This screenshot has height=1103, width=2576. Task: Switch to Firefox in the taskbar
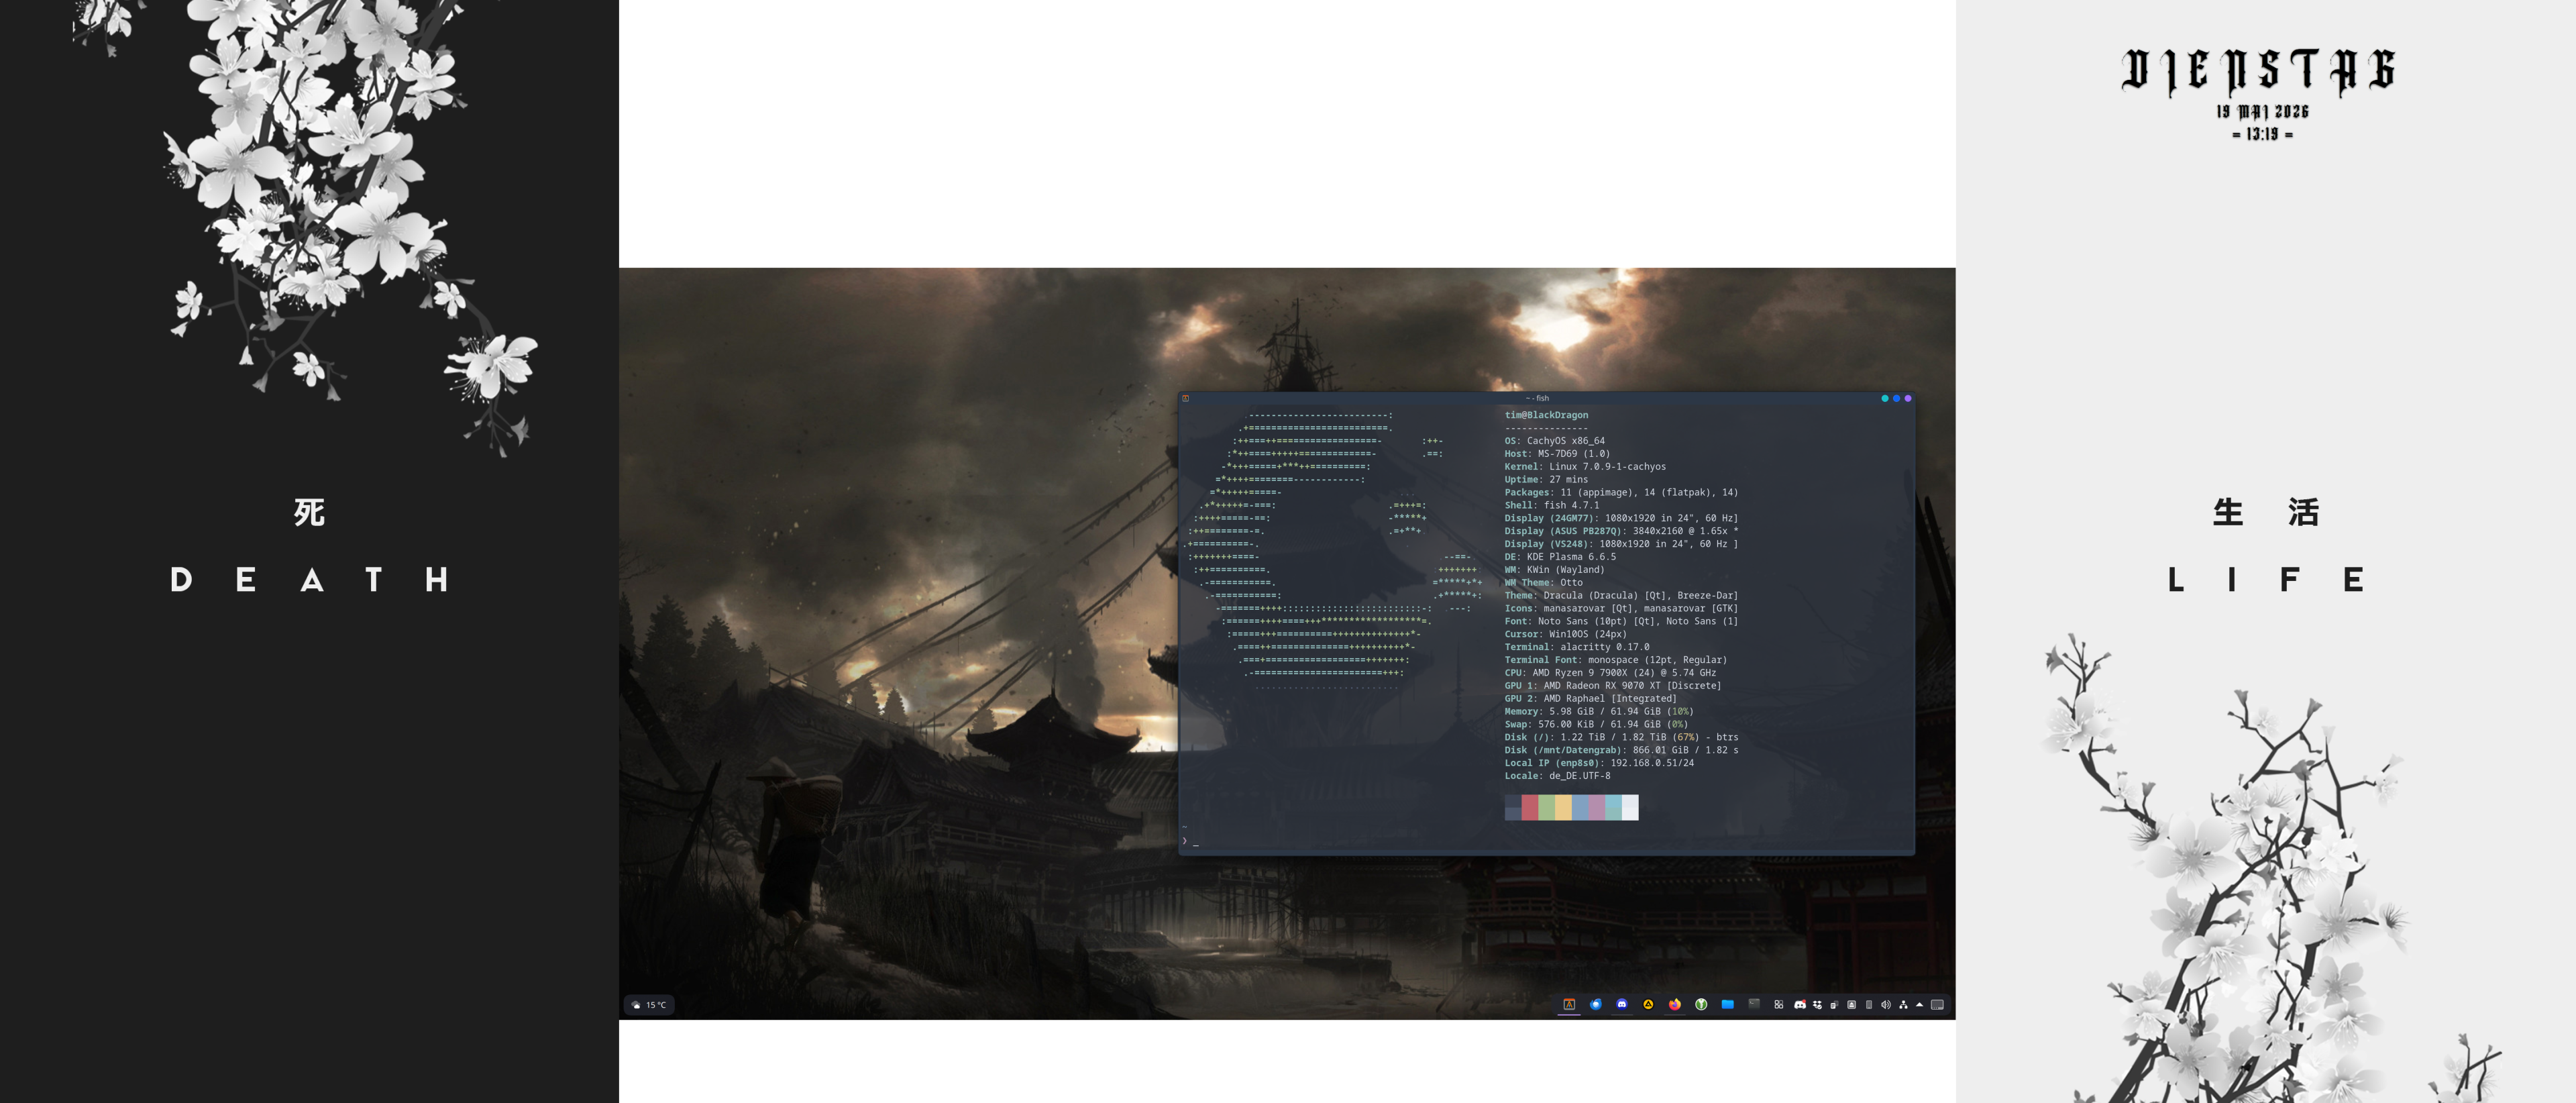pos(1675,1005)
